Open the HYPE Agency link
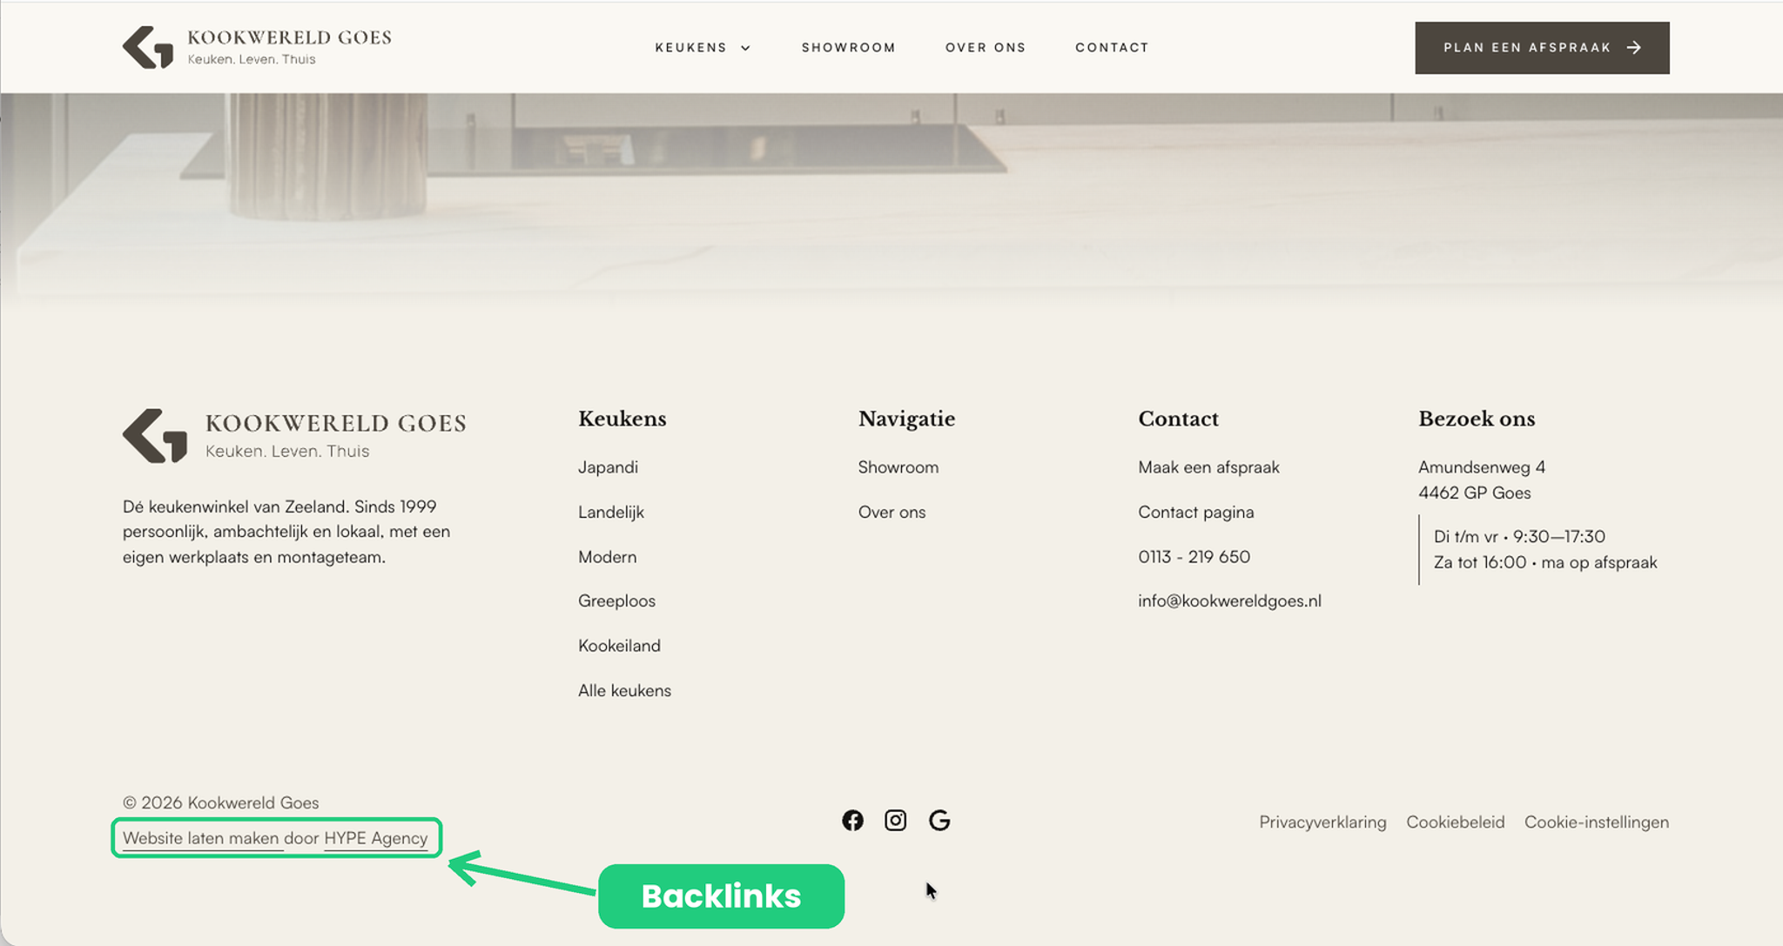This screenshot has height=946, width=1783. click(x=375, y=838)
